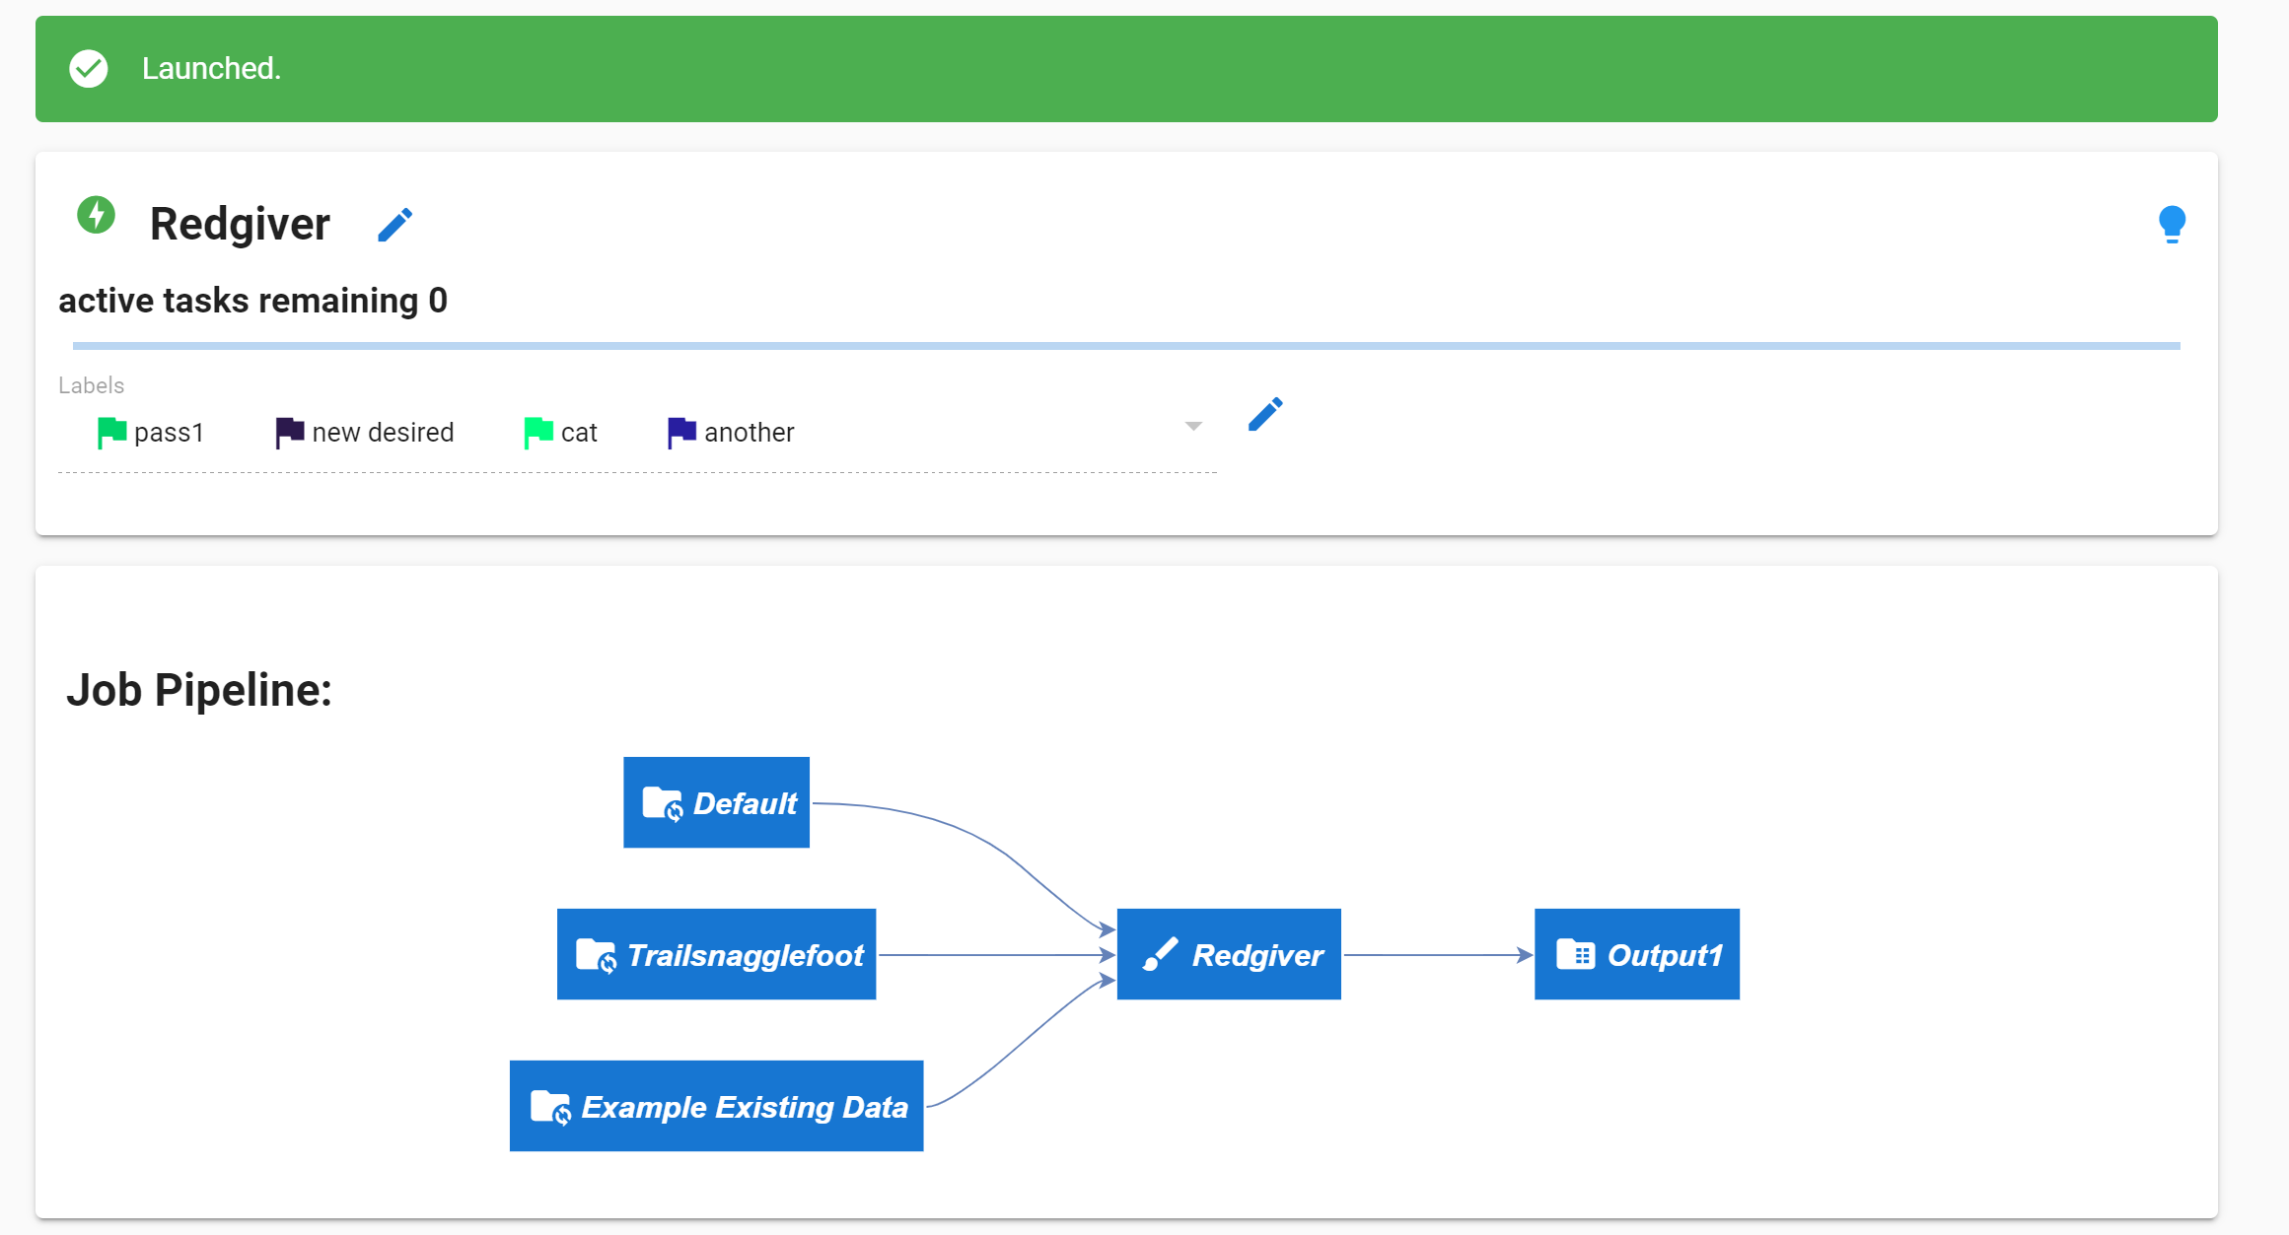Click the green lightning status icon

tap(96, 215)
